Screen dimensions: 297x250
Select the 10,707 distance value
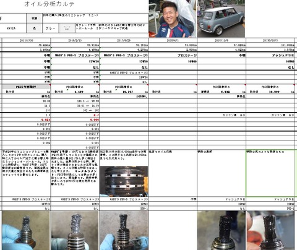127,92
